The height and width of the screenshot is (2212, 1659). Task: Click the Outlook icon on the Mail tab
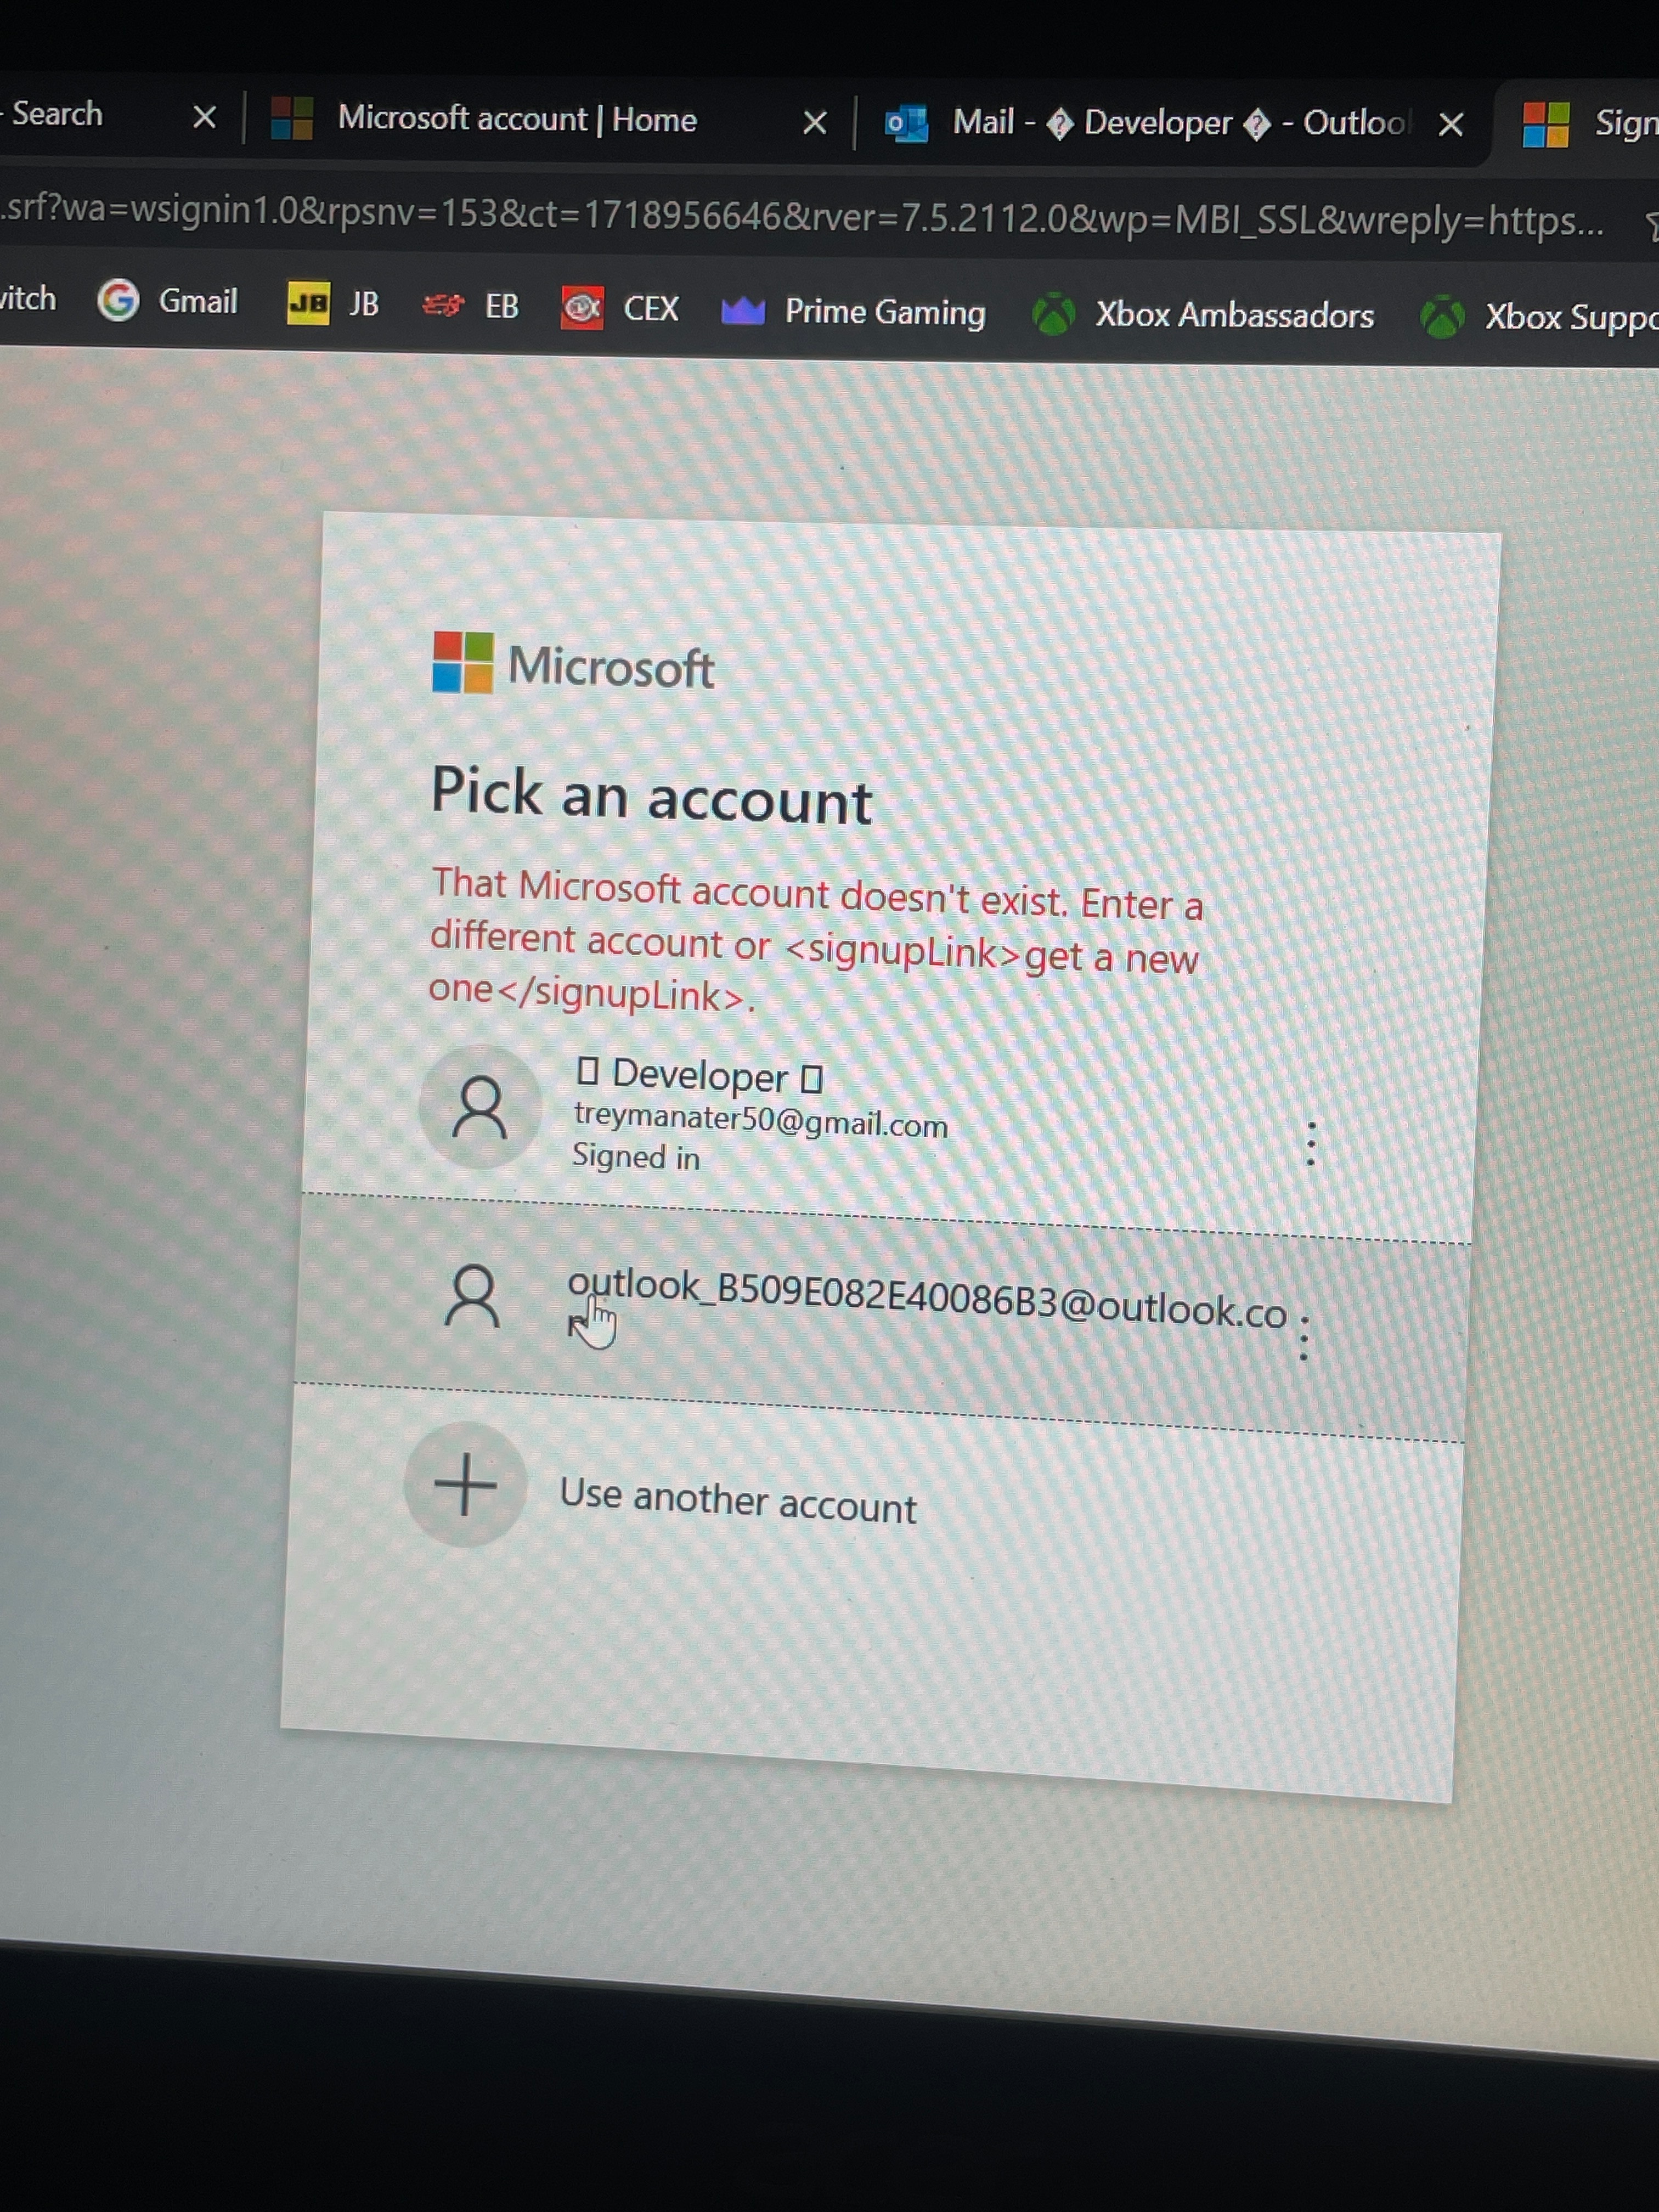[908, 123]
